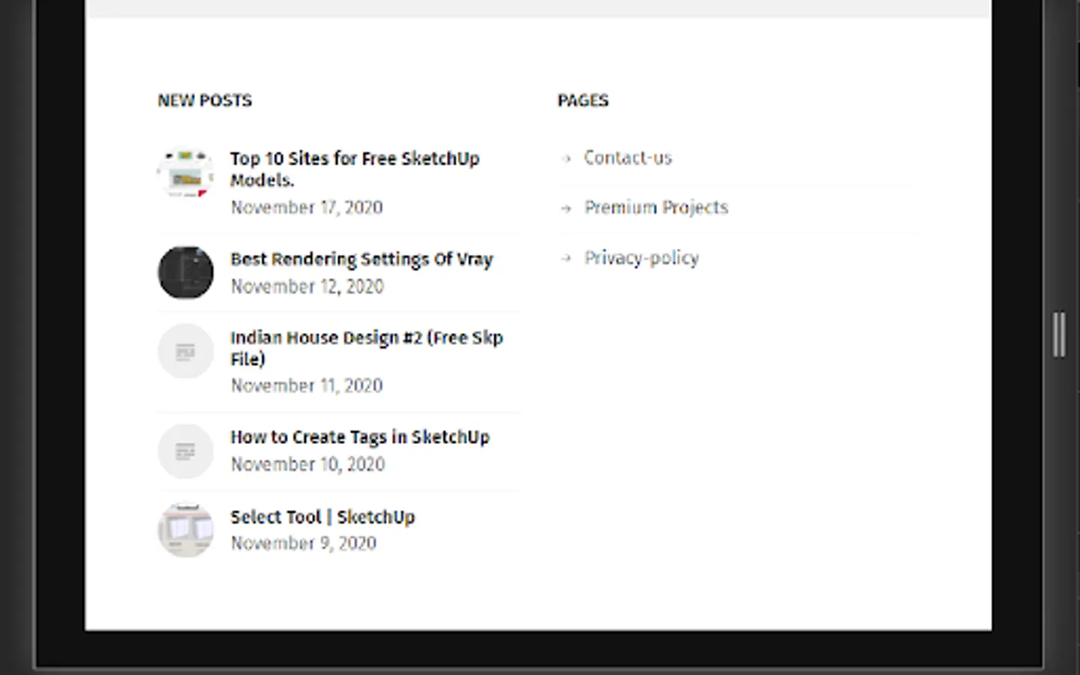Open 'Select Tool | SketchUp' post
1080x675 pixels.
tap(322, 517)
